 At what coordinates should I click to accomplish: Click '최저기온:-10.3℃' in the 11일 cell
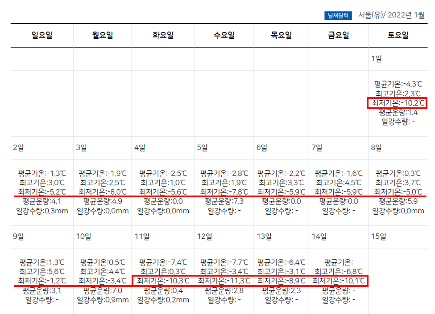pos(163,281)
